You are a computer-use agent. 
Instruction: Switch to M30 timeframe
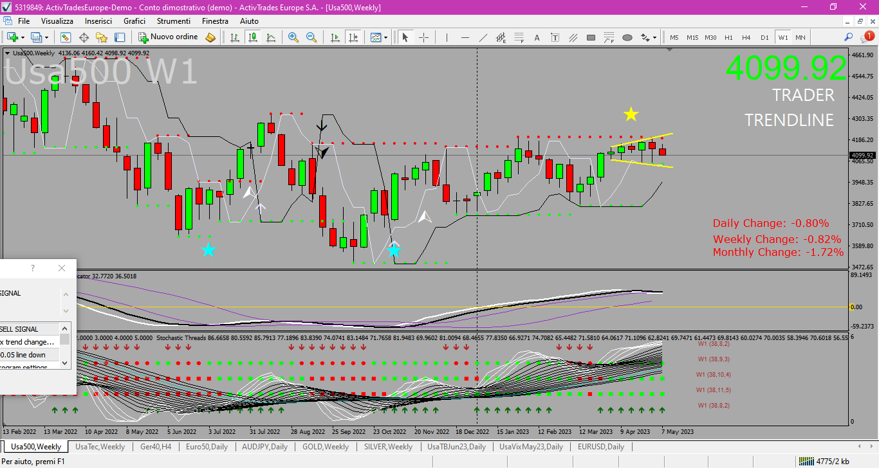pyautogui.click(x=710, y=37)
